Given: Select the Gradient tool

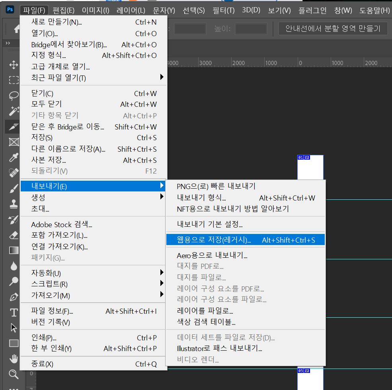Looking at the screenshot, I should click(13, 250).
